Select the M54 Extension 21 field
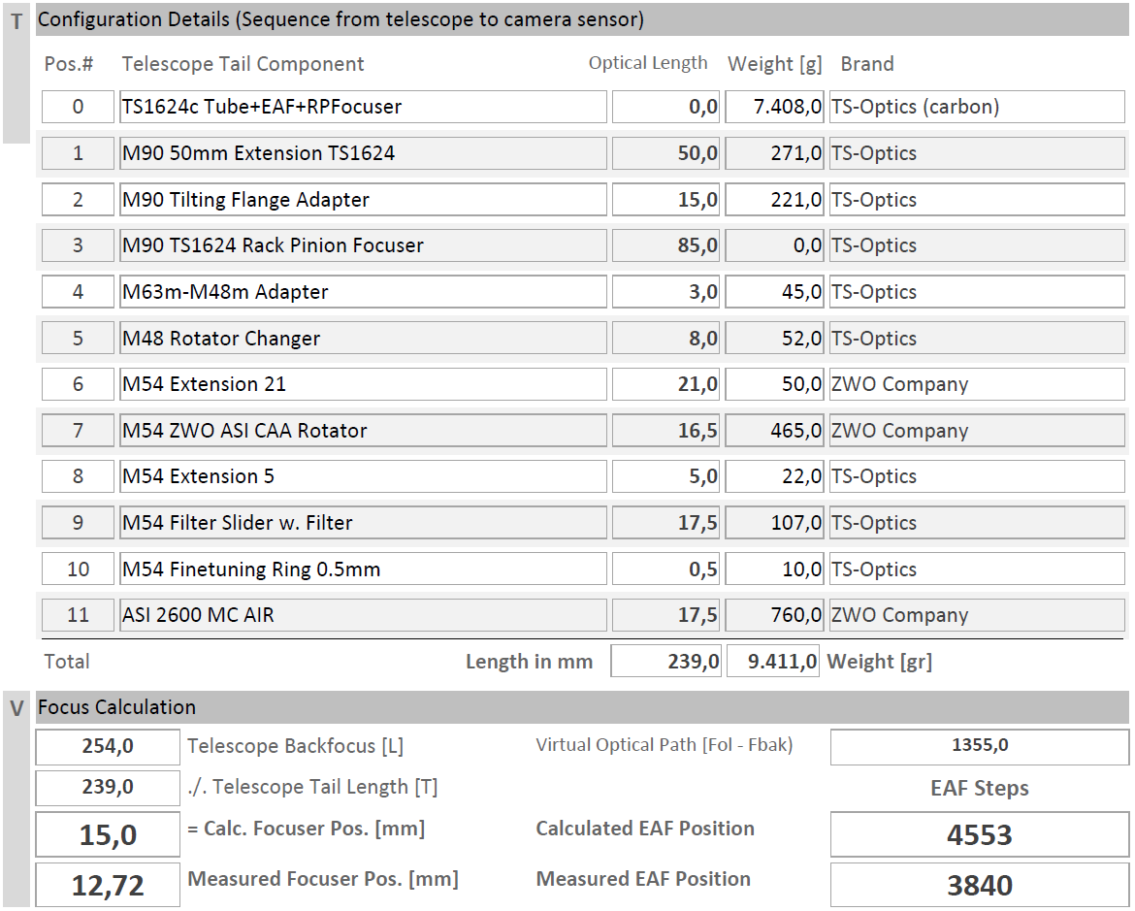 coord(364,384)
